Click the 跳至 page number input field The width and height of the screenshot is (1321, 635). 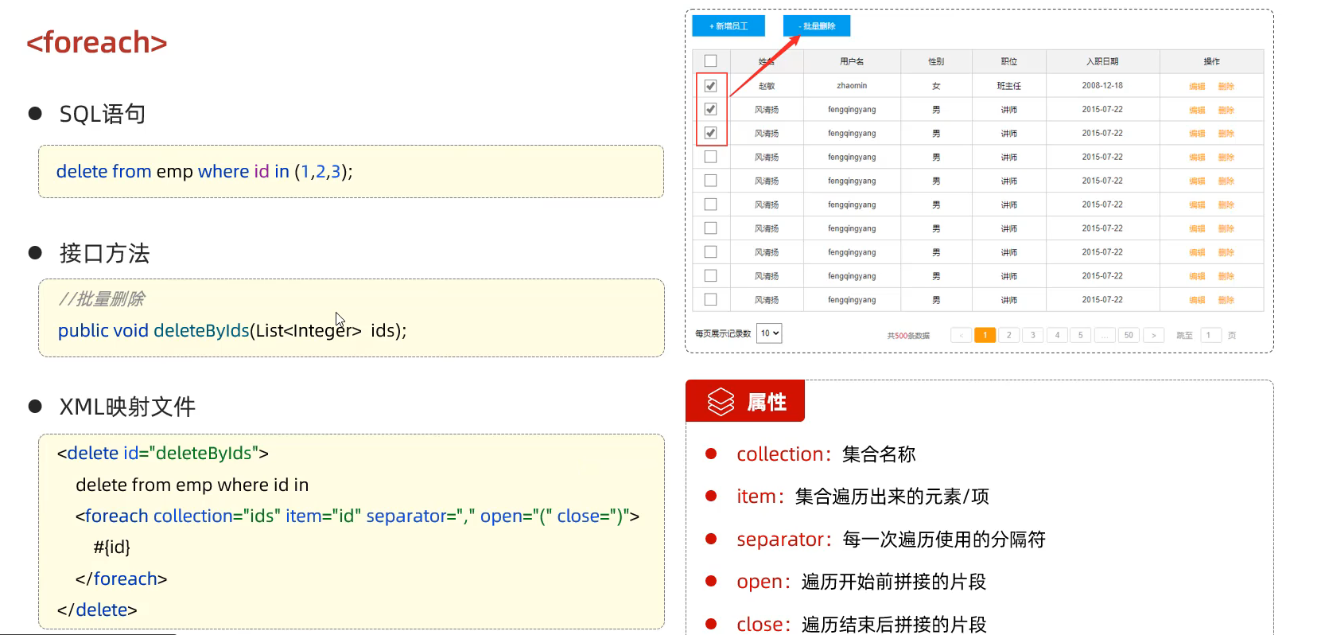(x=1210, y=335)
